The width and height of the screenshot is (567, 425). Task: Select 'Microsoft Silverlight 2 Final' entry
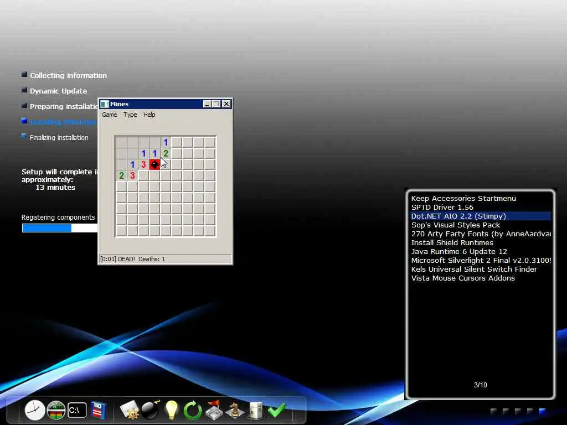[481, 260]
